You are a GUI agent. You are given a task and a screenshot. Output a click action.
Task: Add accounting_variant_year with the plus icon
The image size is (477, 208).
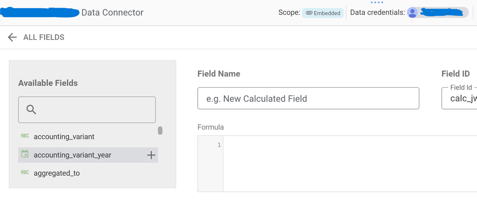coord(151,155)
